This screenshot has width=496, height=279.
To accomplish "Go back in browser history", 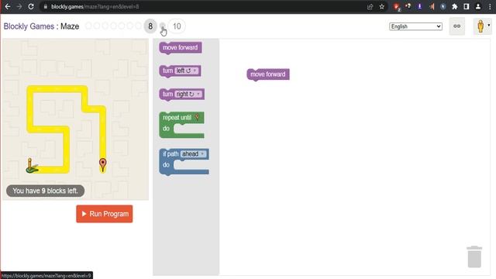I will pos(8,7).
